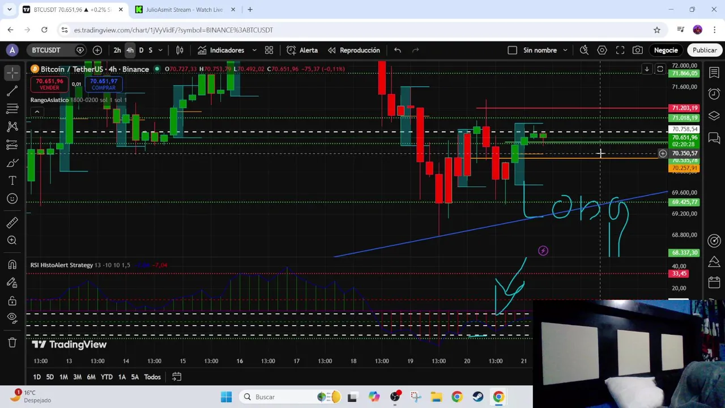Viewport: 725px width, 408px height.
Task: Select the trend line drawing tool
Action: click(x=12, y=91)
